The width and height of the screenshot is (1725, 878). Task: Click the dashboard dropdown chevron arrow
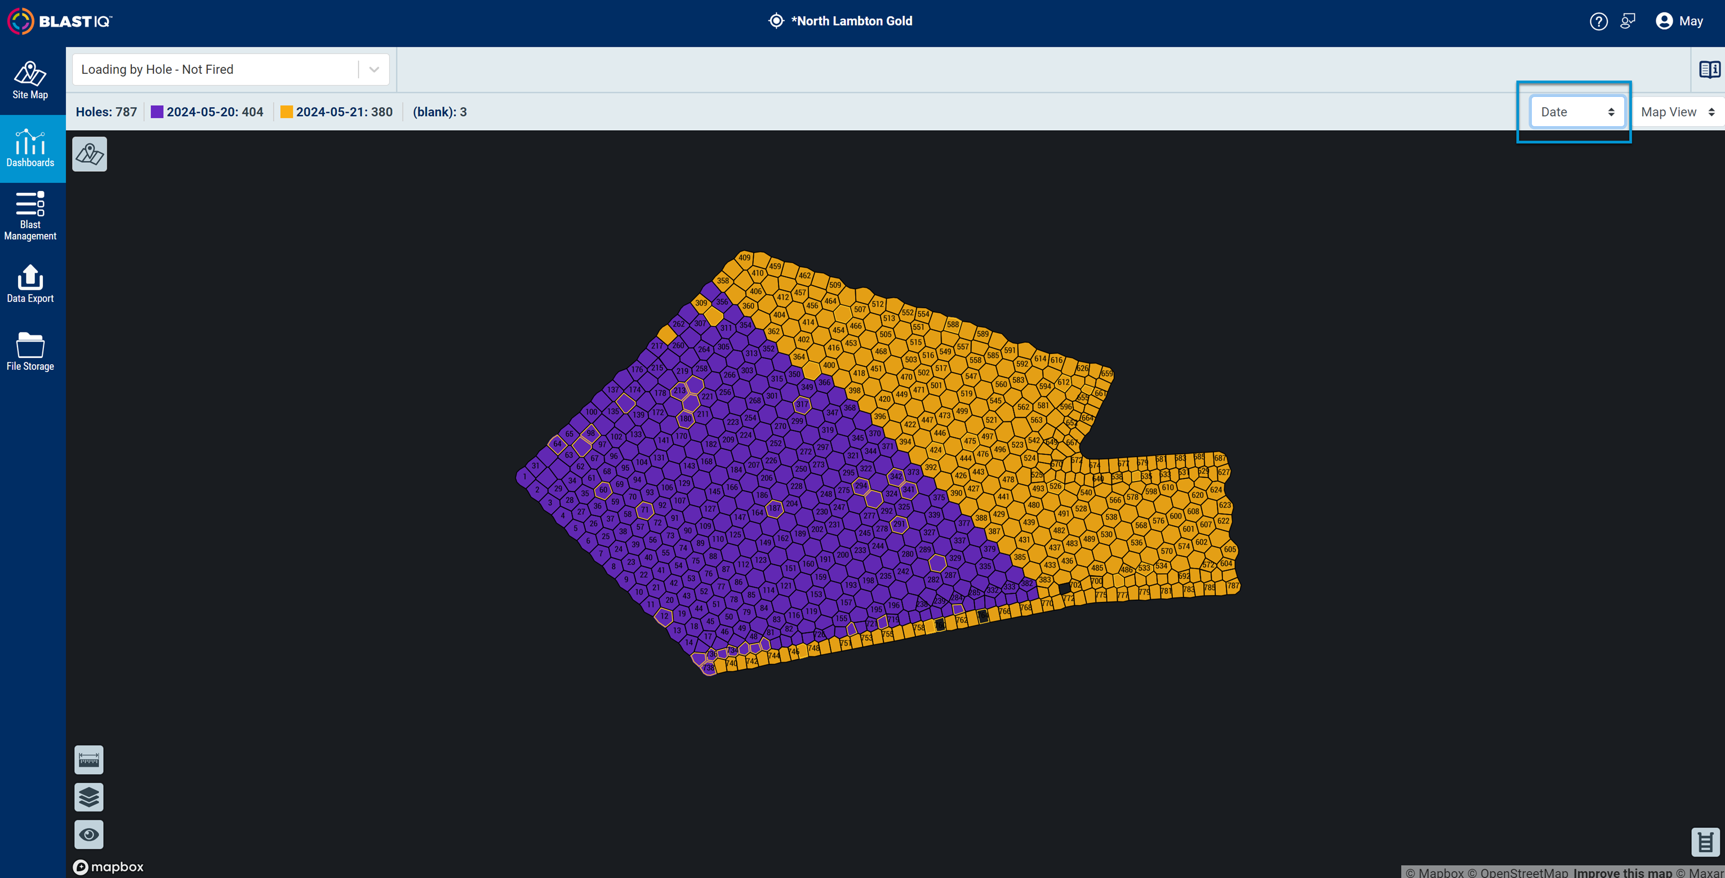(x=374, y=70)
